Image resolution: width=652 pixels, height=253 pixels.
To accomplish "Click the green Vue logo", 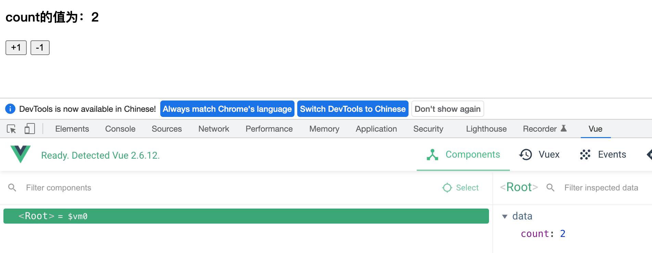I will (x=20, y=155).
